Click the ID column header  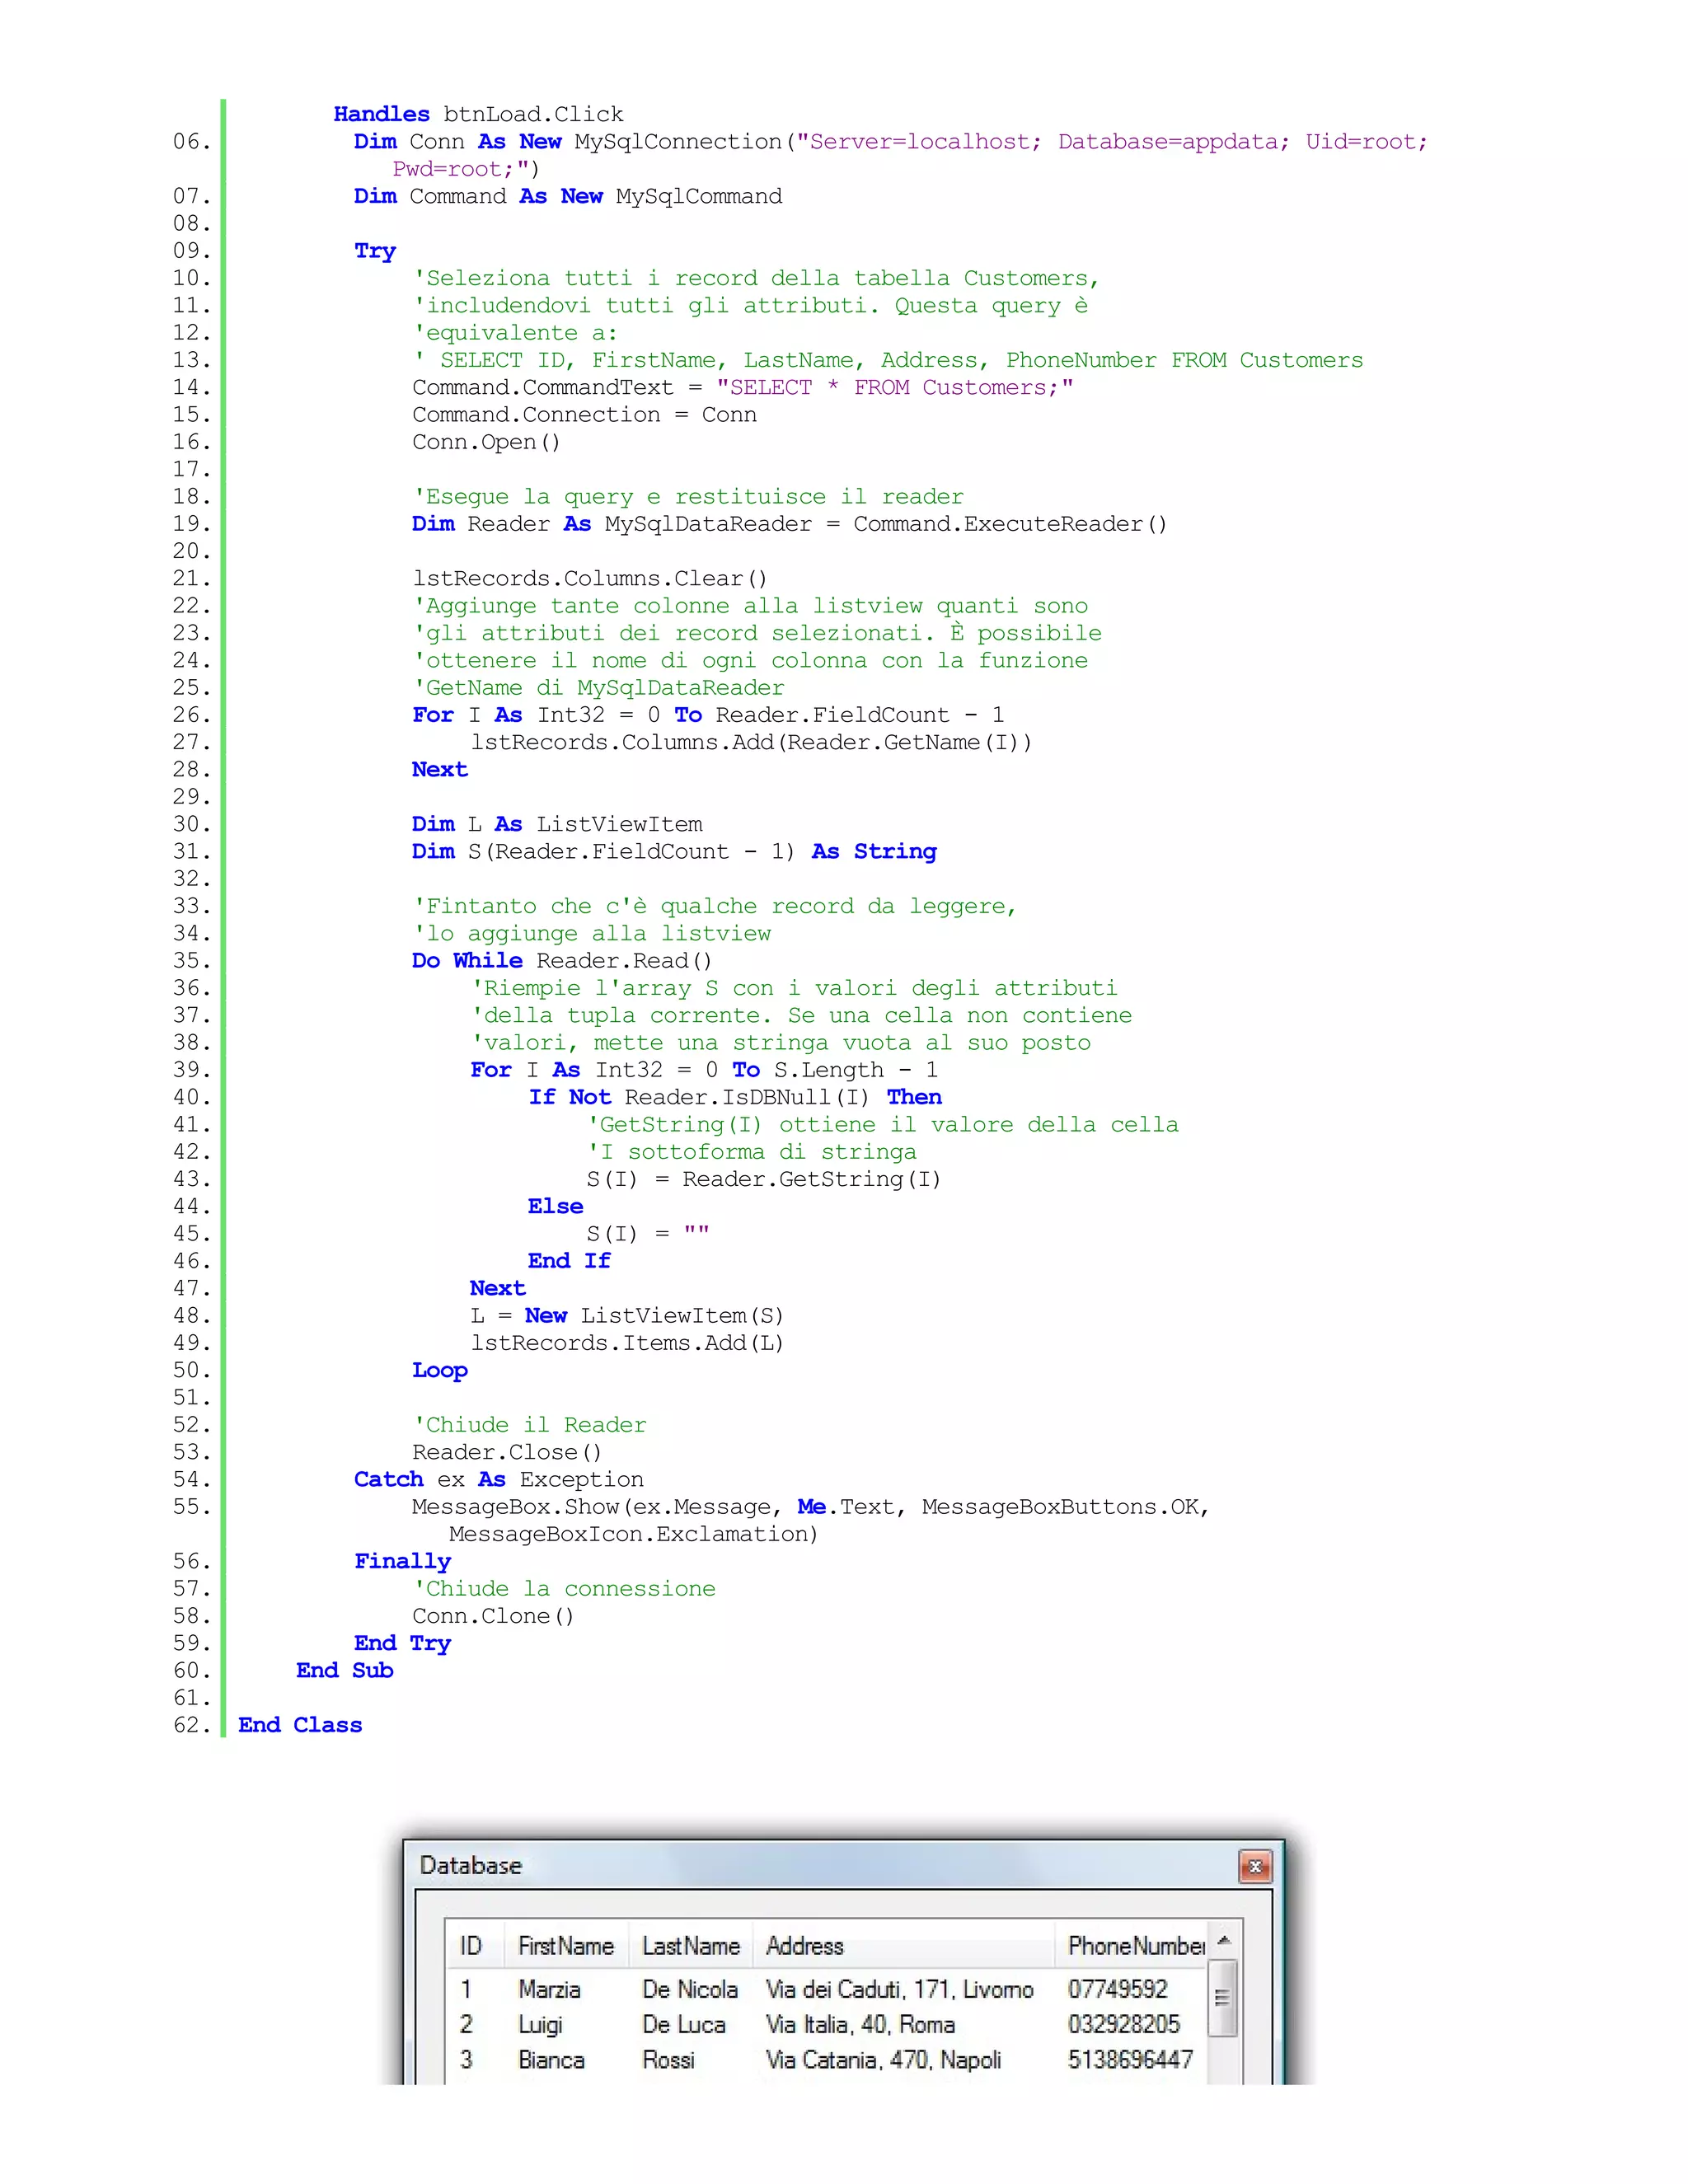coord(474,1946)
